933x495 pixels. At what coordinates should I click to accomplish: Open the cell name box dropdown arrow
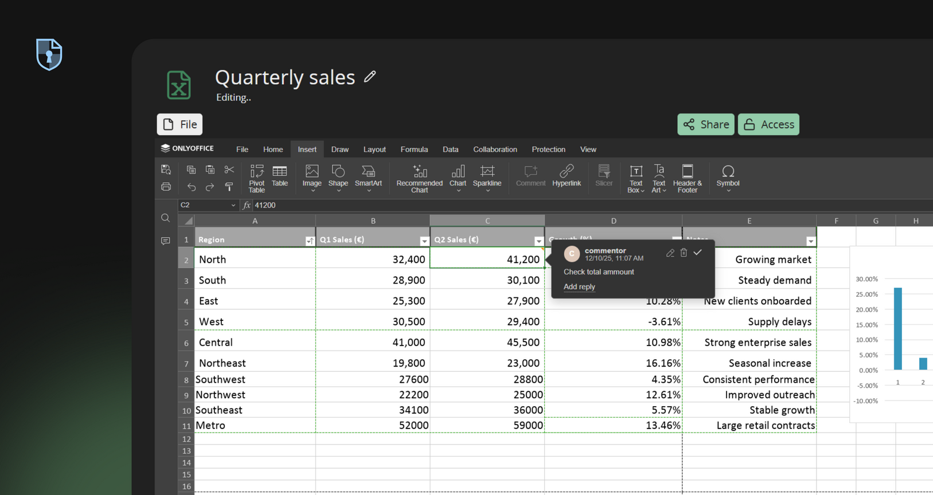coord(233,205)
